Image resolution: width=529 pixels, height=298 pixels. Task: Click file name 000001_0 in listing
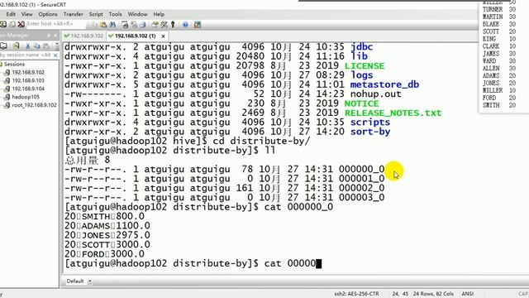362,179
